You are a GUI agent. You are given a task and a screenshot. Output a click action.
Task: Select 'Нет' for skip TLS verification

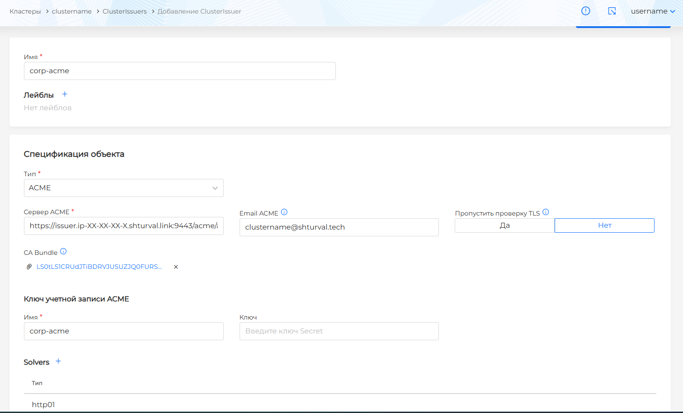point(604,225)
